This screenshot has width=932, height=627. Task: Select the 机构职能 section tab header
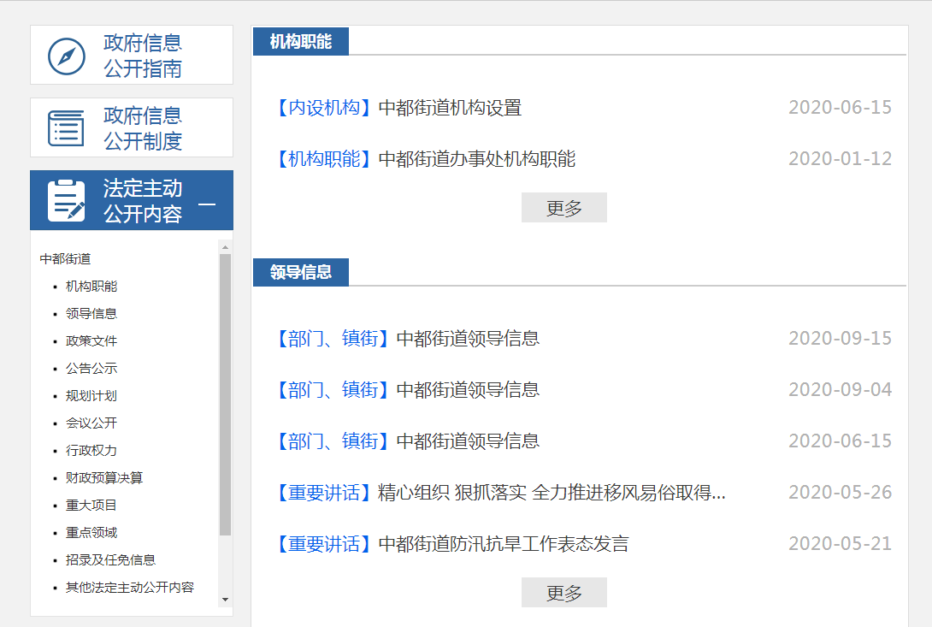[301, 42]
